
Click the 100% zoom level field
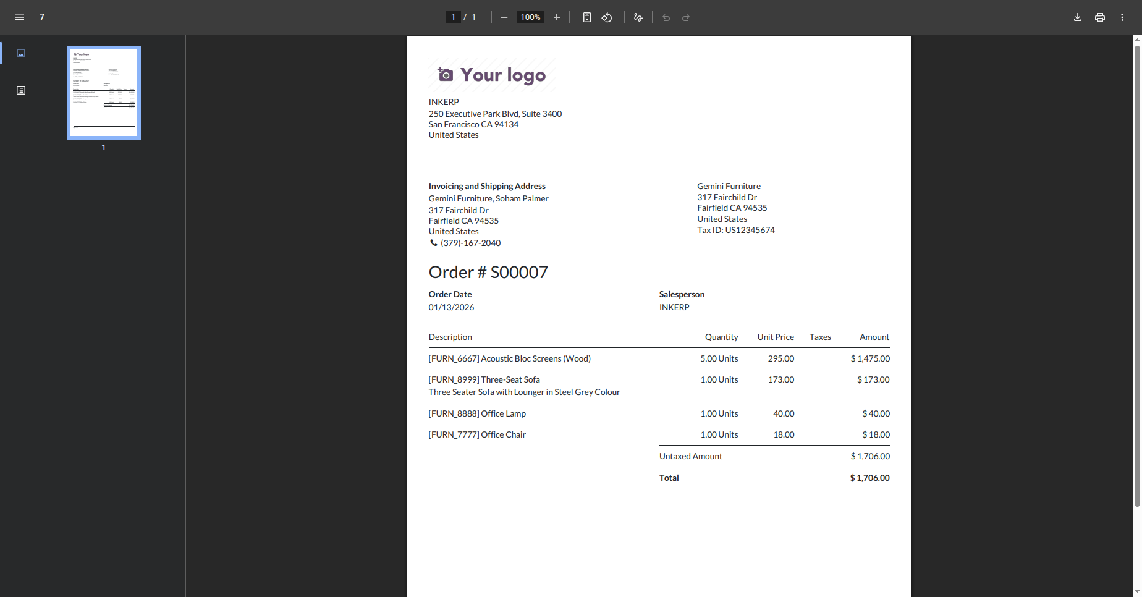point(530,17)
